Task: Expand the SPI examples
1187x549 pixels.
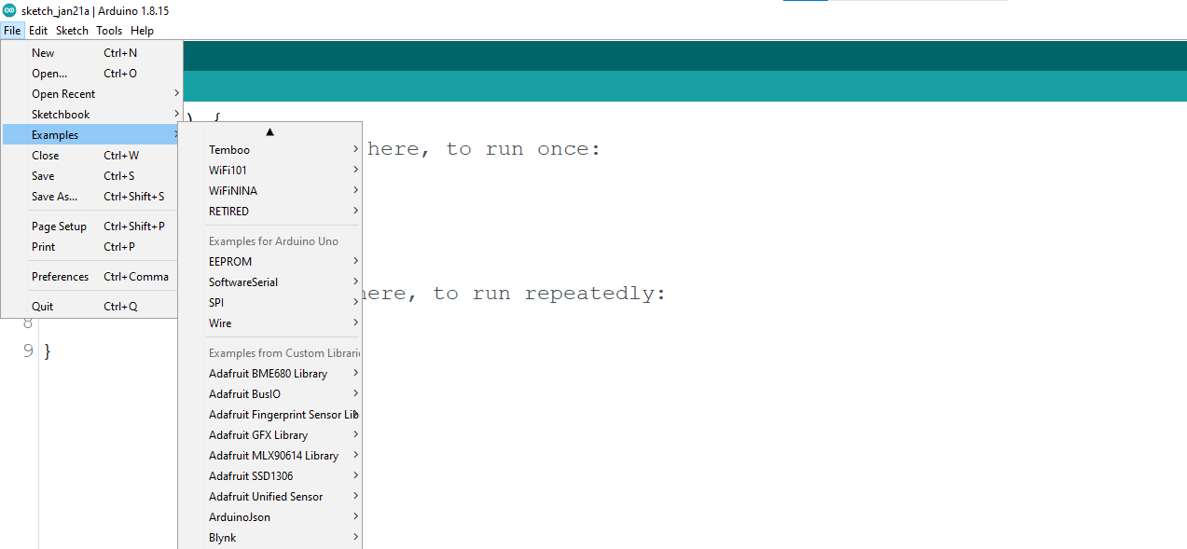Action: tap(269, 303)
